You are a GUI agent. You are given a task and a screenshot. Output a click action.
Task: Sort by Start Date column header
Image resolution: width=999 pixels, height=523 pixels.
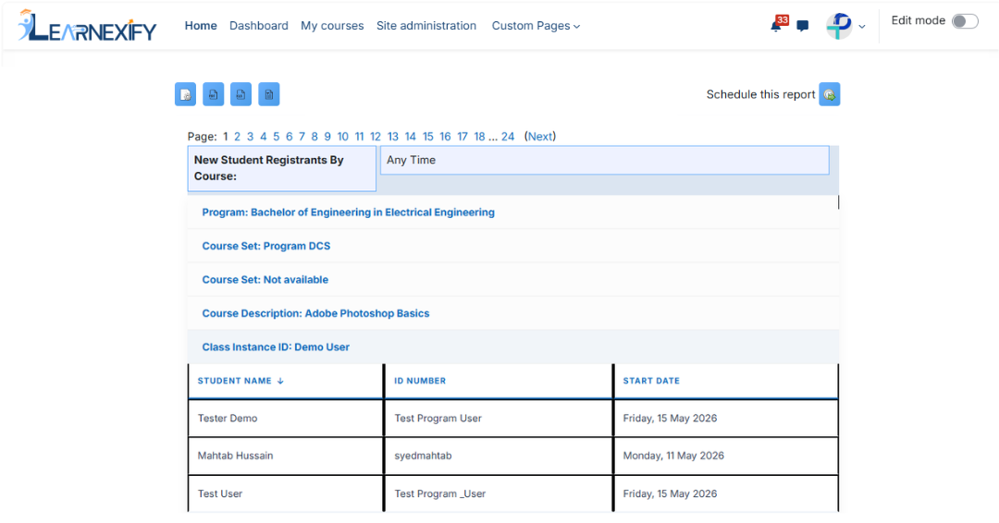[x=651, y=381]
